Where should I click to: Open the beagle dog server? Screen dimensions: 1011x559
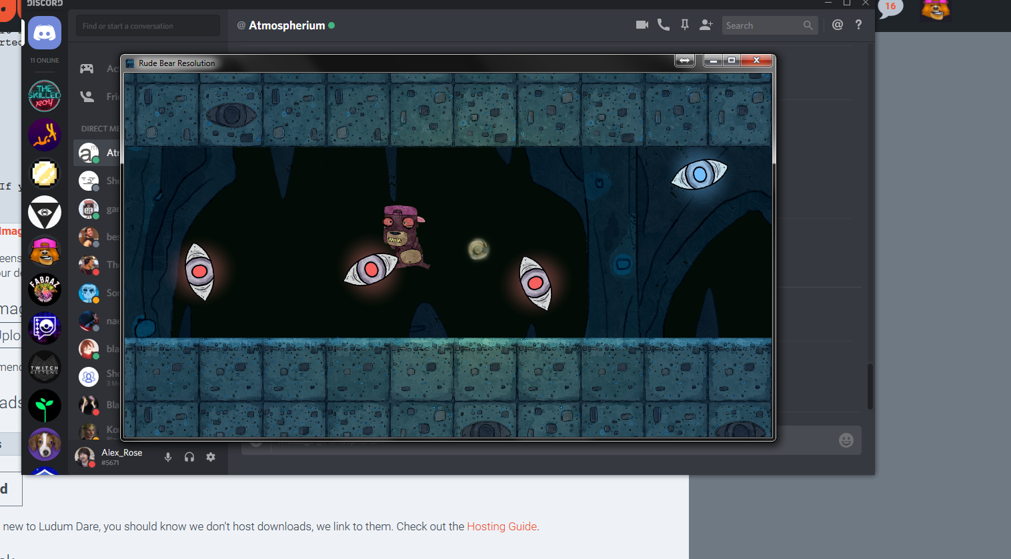[45, 444]
